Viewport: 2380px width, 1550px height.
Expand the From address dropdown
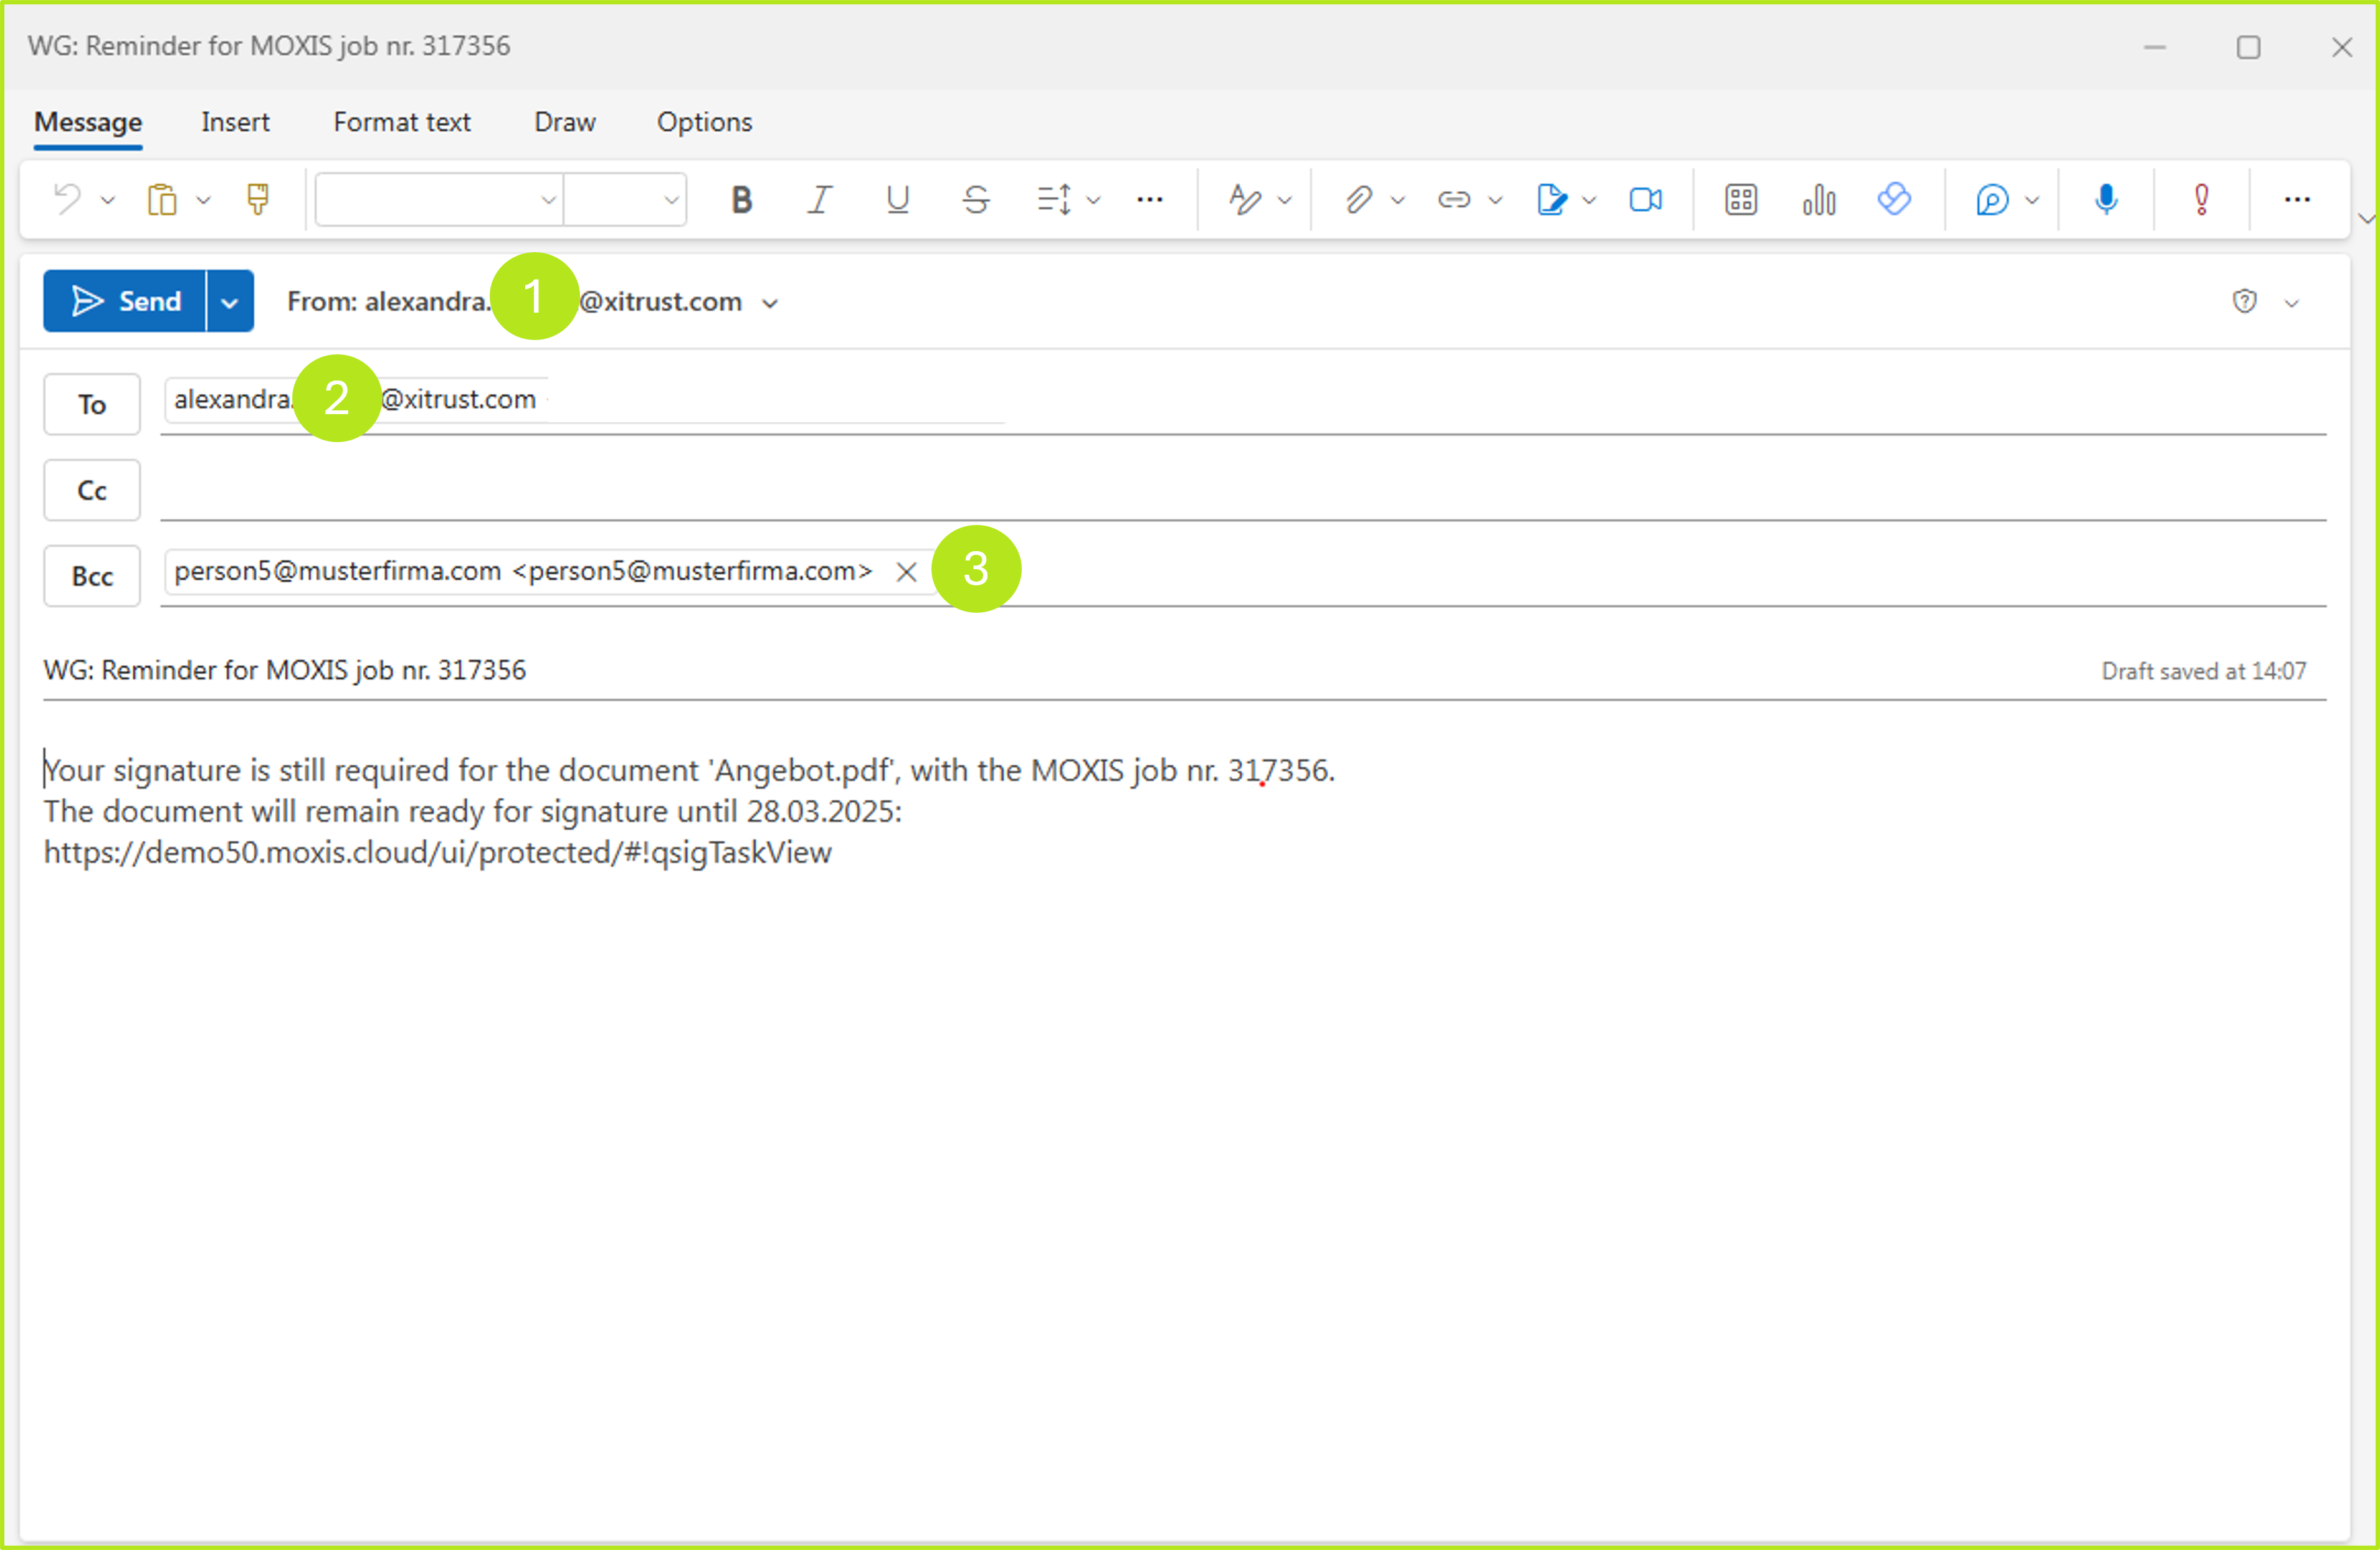pyautogui.click(x=770, y=302)
